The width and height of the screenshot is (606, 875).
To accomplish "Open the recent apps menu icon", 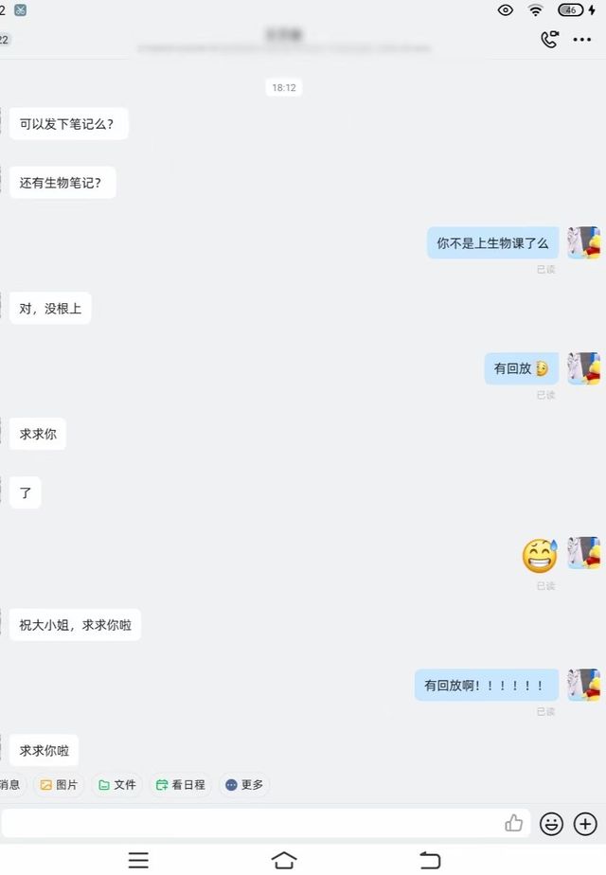I will click(138, 860).
